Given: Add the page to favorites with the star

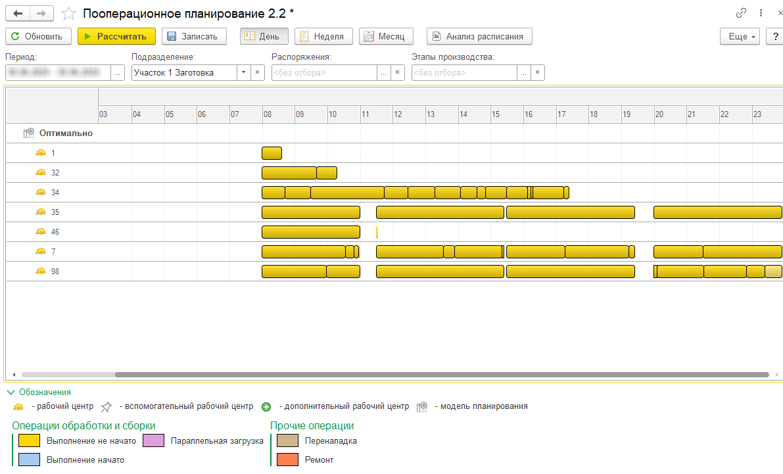Looking at the screenshot, I should click(x=68, y=13).
